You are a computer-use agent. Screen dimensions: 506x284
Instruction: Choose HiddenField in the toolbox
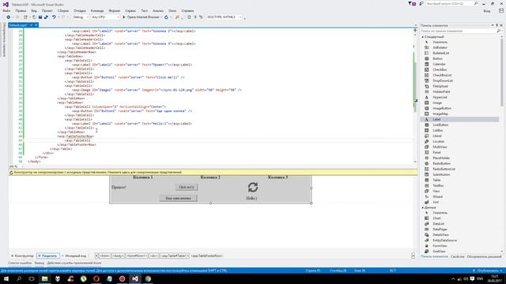coord(441,92)
